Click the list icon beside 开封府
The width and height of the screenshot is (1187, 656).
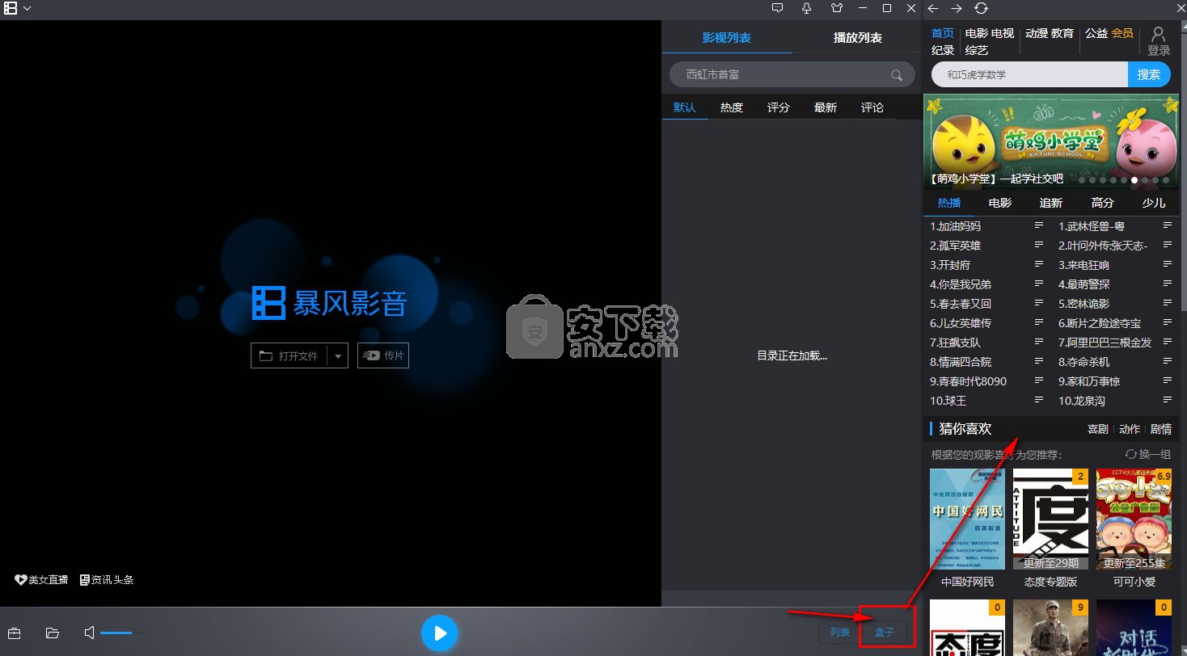1039,264
